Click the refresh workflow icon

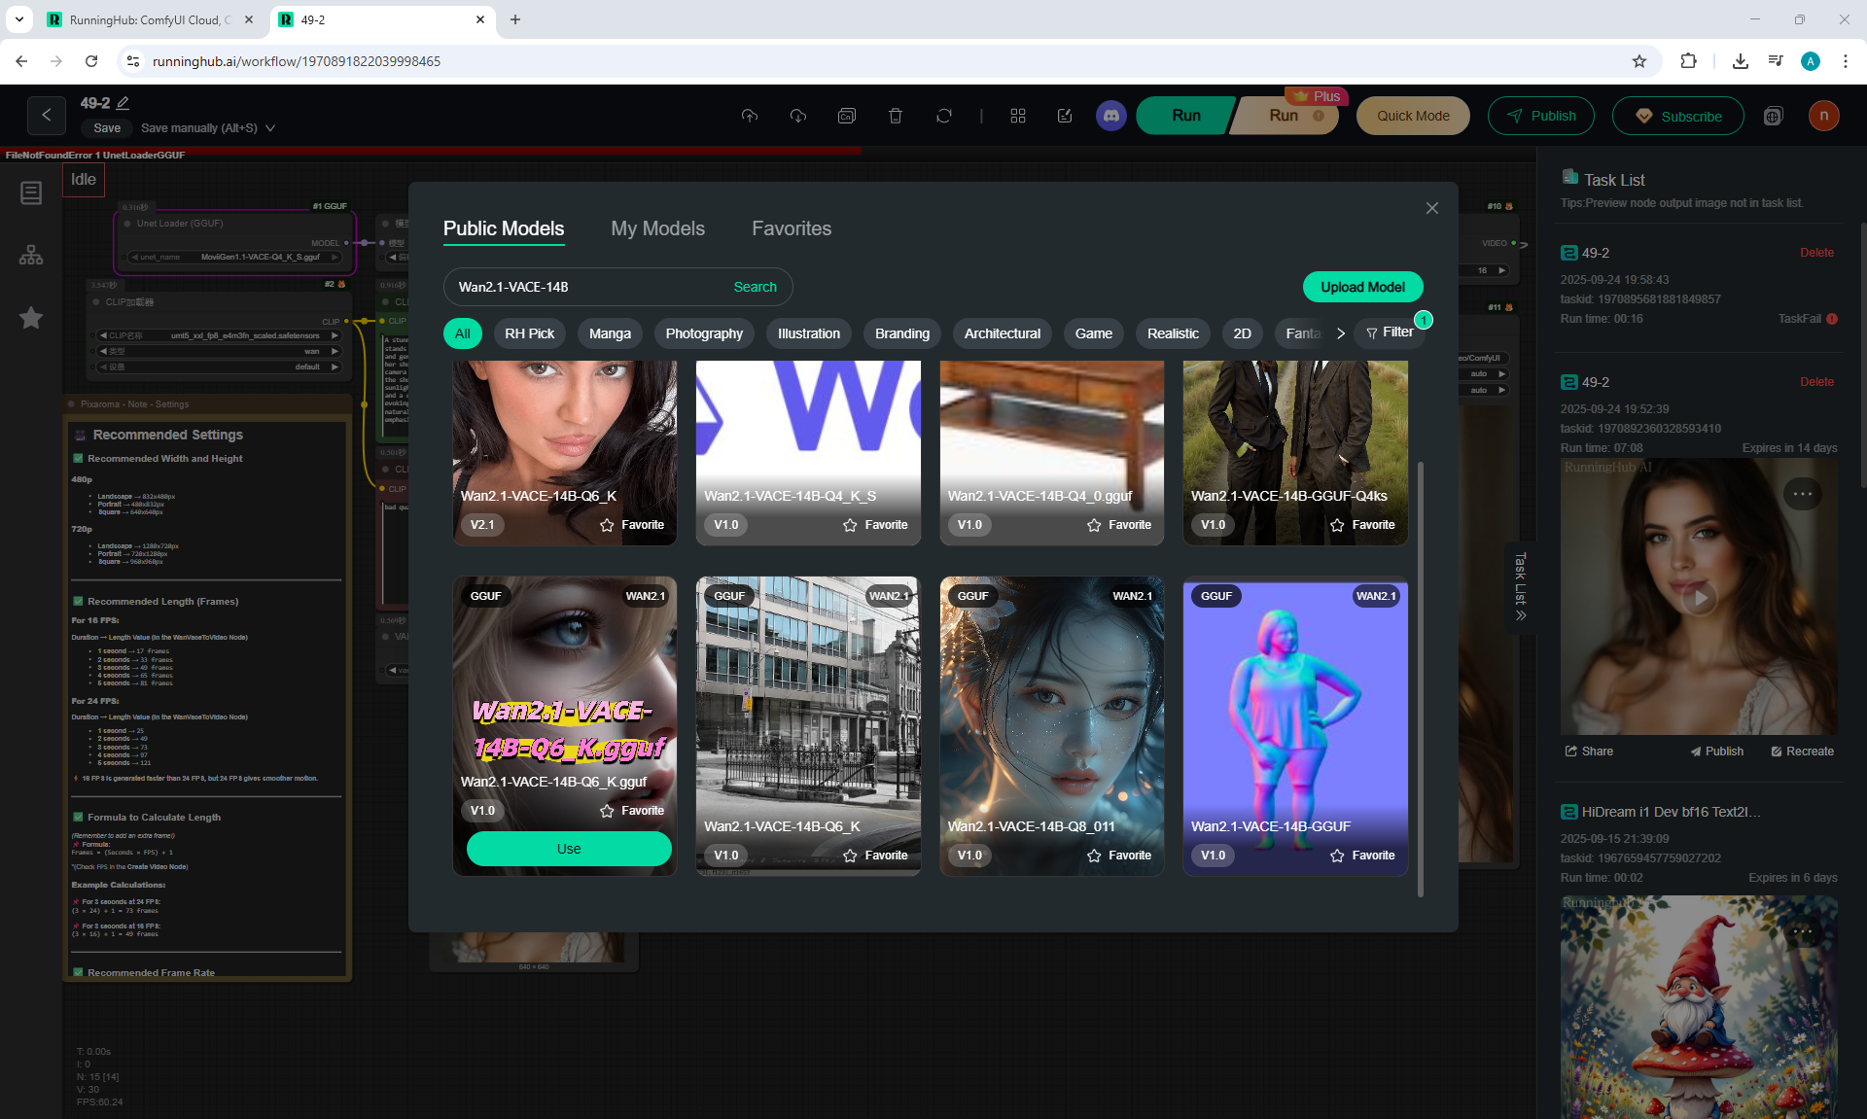click(943, 116)
